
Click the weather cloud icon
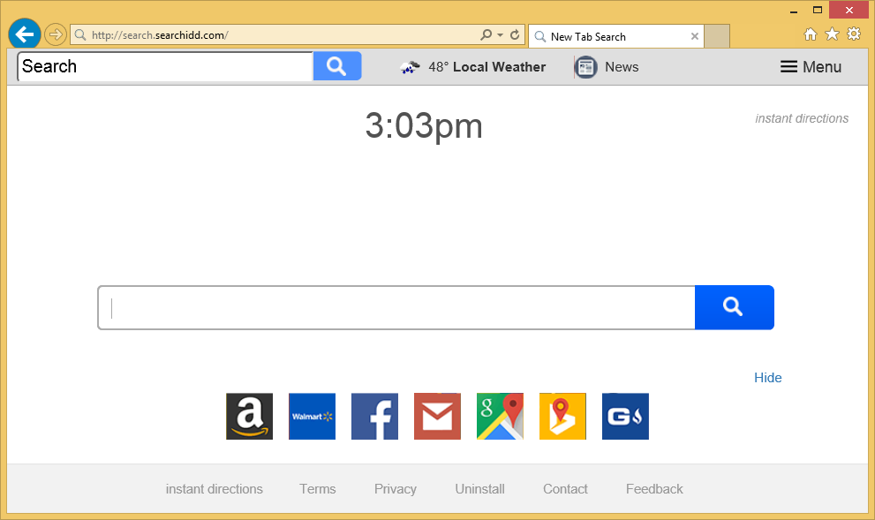410,67
